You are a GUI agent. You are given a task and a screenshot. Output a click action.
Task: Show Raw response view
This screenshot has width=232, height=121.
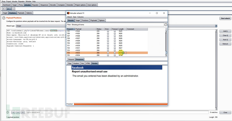pyautogui.click(x=70, y=63)
